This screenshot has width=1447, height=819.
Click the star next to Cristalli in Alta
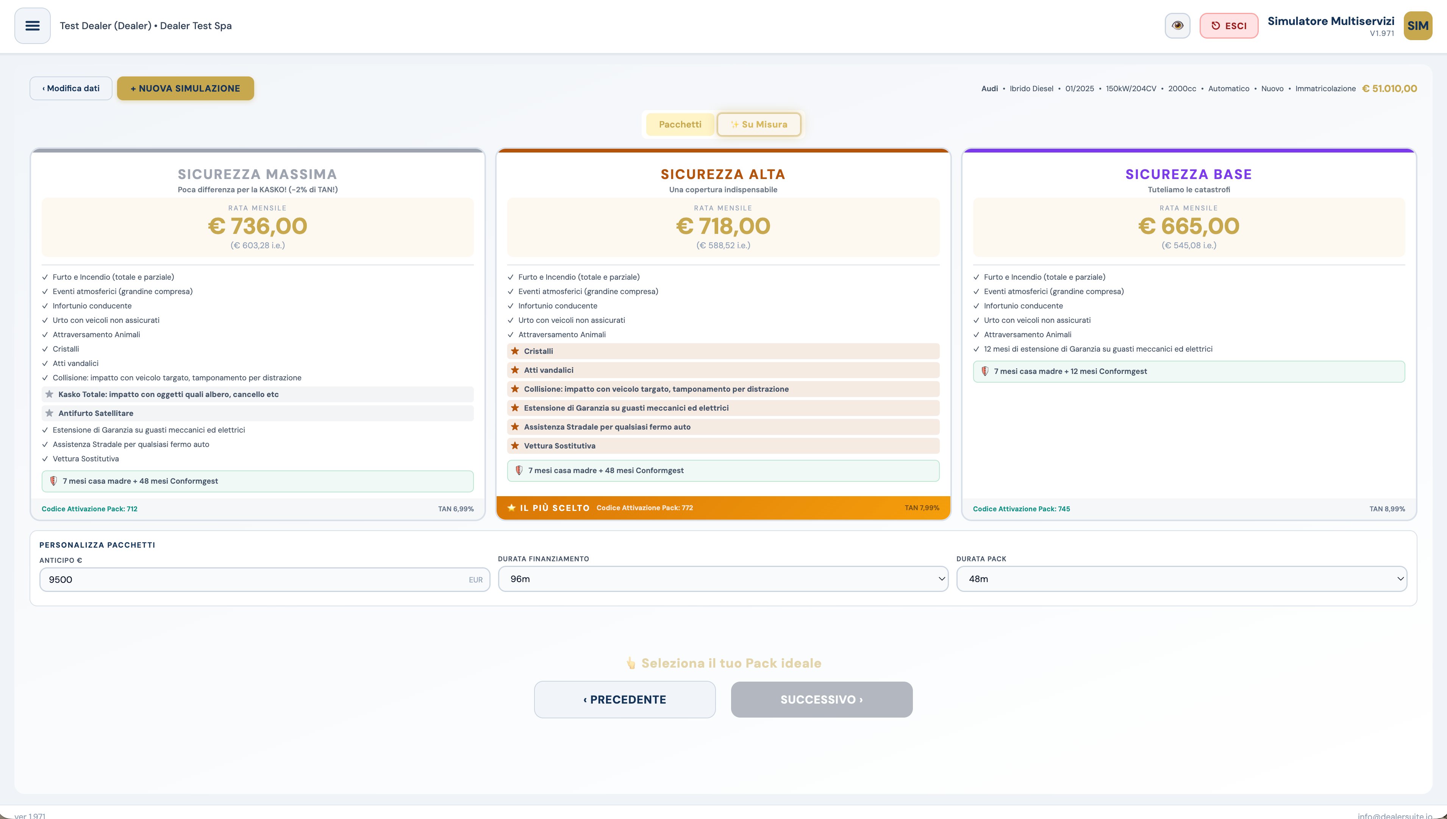(x=515, y=351)
